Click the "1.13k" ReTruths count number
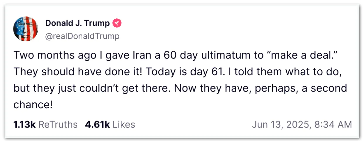 [24, 125]
